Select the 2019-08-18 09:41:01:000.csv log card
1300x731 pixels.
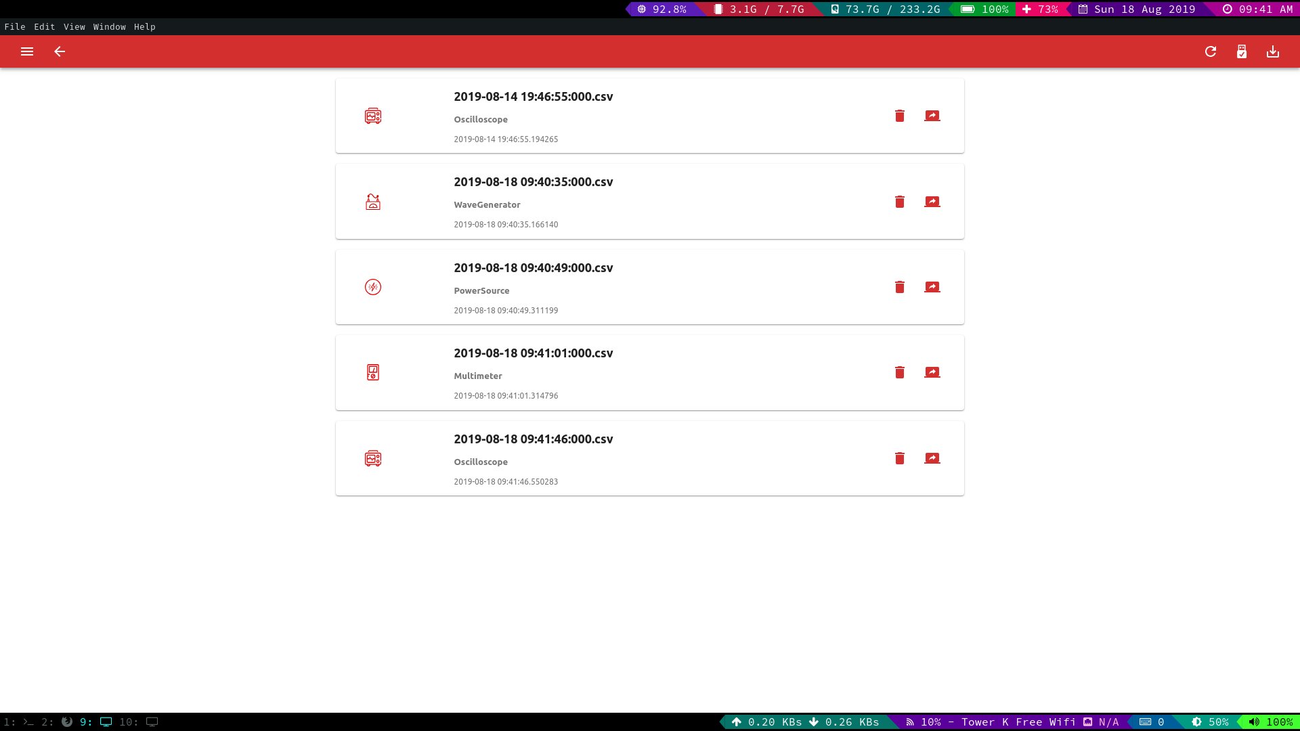coord(677,373)
